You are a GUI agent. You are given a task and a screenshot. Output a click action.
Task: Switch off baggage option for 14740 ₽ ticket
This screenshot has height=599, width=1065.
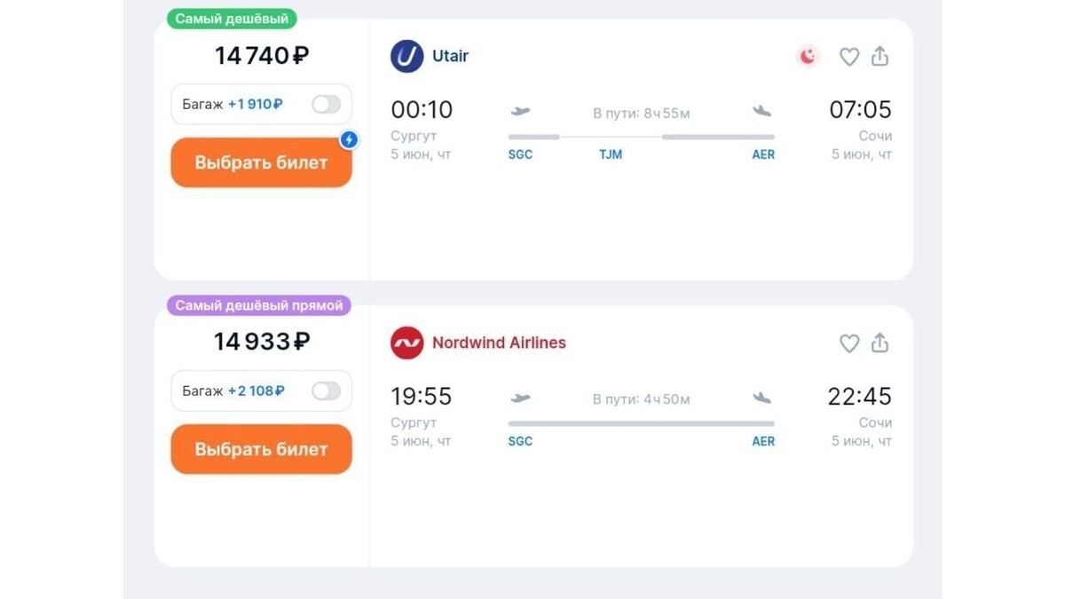pyautogui.click(x=326, y=104)
